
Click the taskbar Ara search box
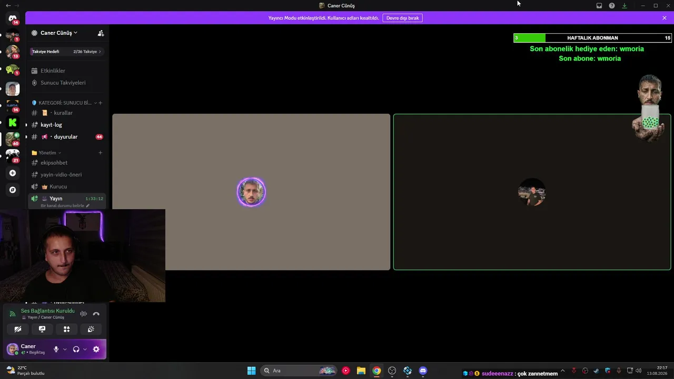(299, 371)
